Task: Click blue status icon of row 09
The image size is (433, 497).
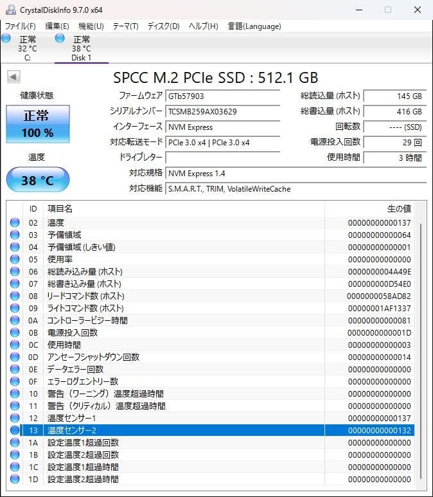Action: pos(15,308)
